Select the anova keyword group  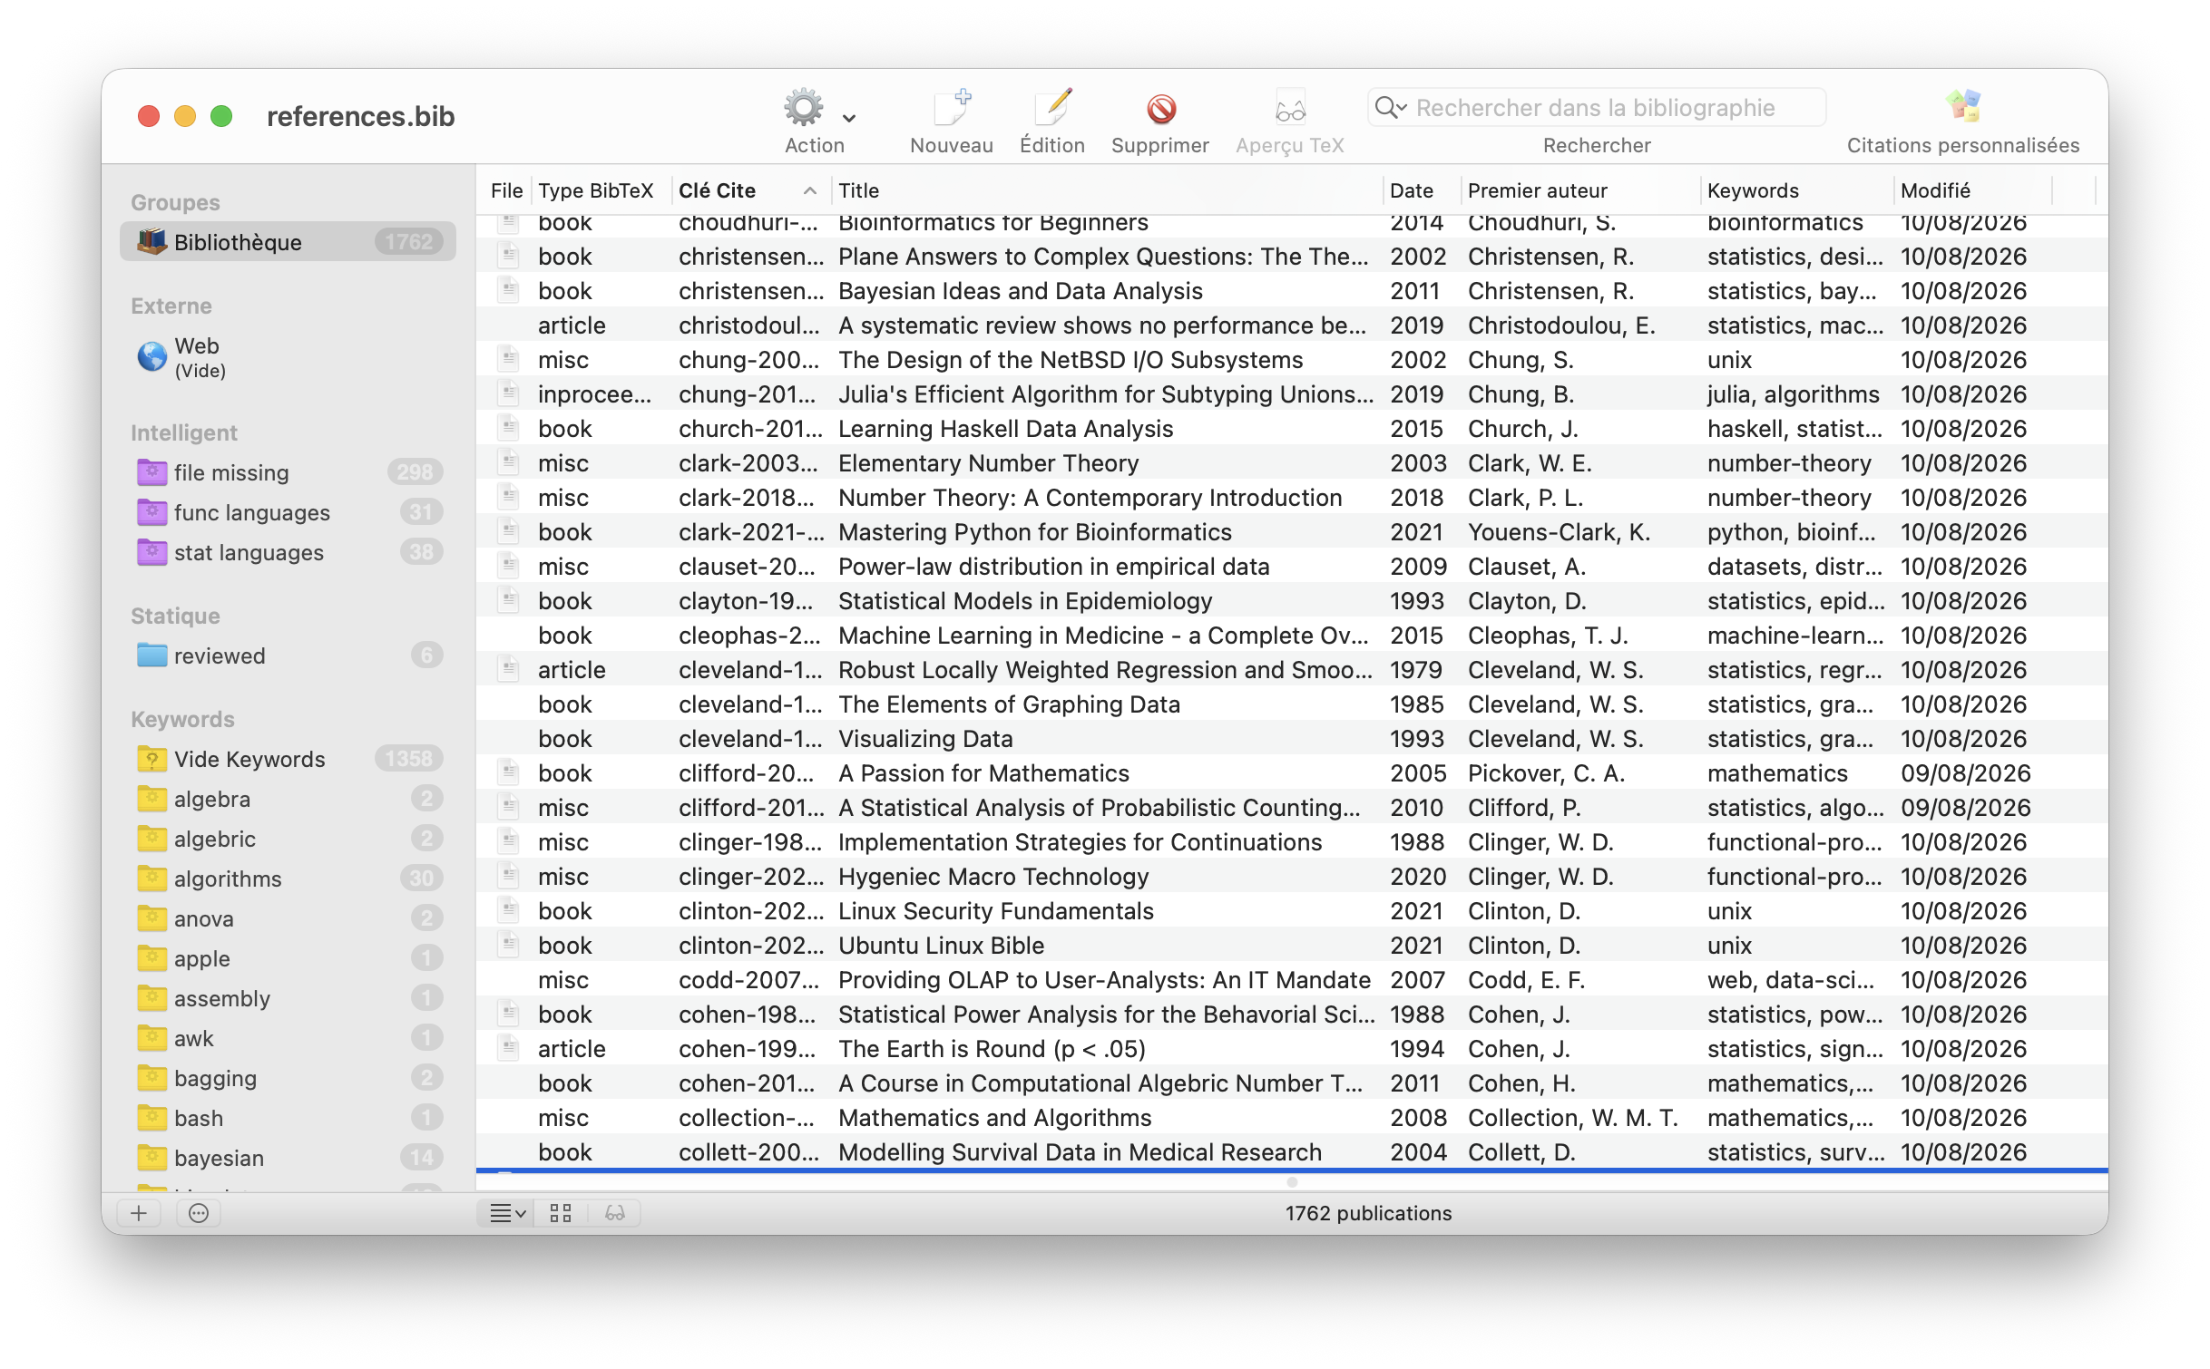[288, 918]
